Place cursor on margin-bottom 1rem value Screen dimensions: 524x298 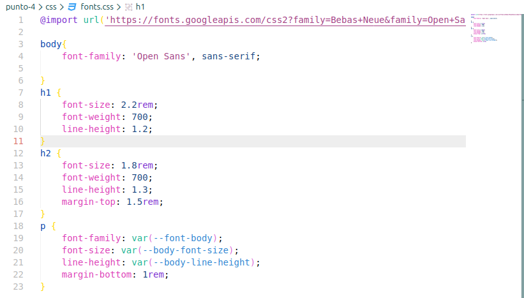(x=153, y=274)
